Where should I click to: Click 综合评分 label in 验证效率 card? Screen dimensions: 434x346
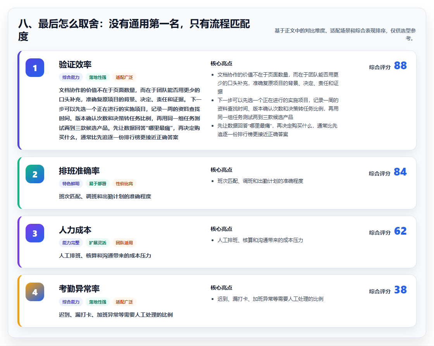click(x=380, y=67)
